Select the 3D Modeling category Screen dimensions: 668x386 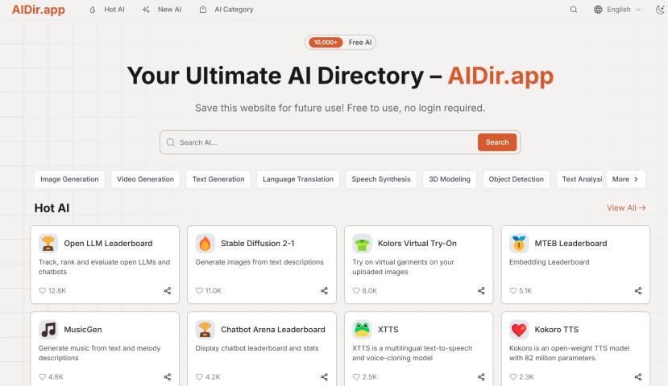[450, 179]
